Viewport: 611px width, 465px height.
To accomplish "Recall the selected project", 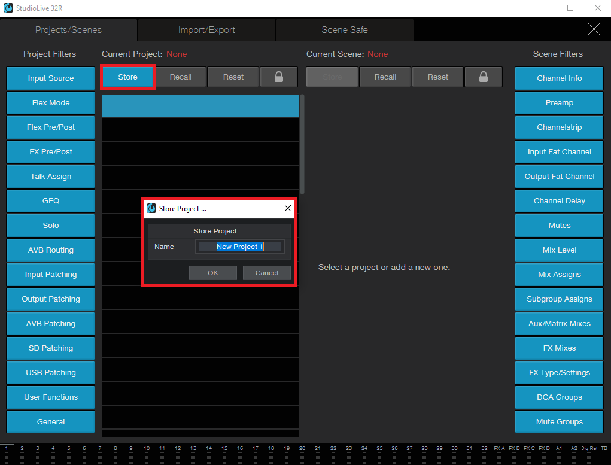I will [x=180, y=77].
